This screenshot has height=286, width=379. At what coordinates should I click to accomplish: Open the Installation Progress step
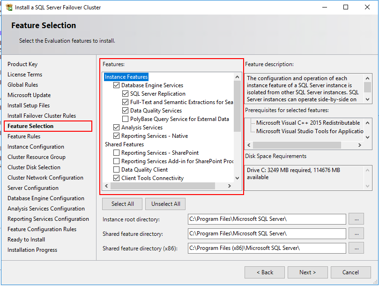(x=32, y=250)
